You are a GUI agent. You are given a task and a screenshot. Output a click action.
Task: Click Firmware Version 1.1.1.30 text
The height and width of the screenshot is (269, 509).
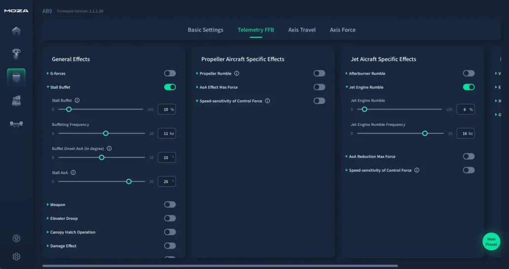click(x=80, y=11)
